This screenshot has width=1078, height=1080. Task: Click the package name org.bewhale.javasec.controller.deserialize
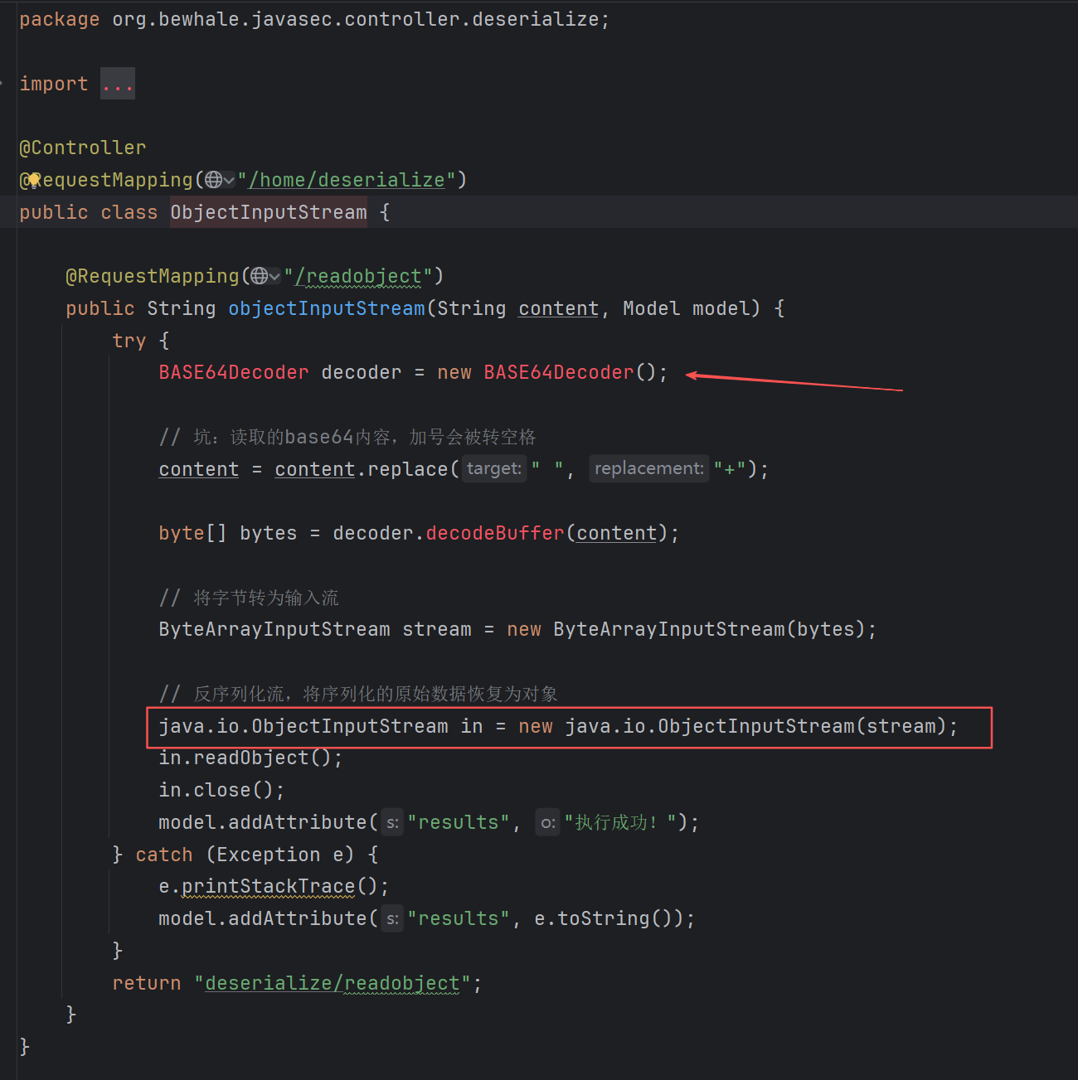pyautogui.click(x=356, y=19)
